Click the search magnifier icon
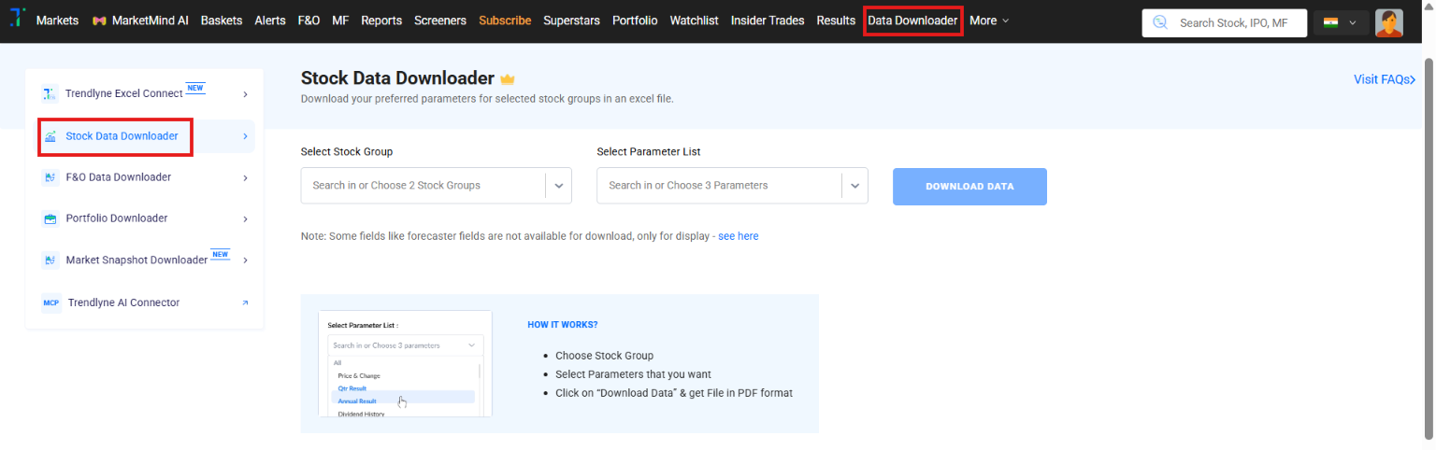 (1161, 22)
